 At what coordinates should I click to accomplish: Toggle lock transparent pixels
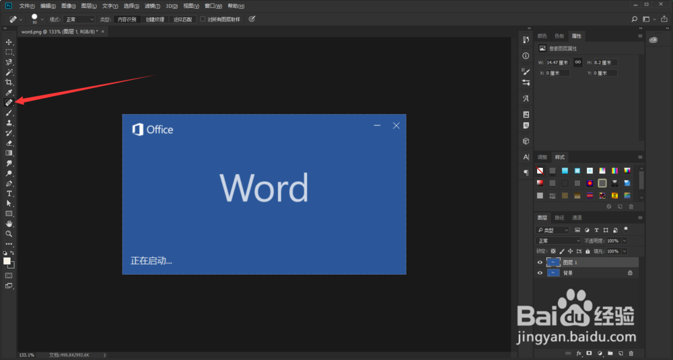(x=553, y=251)
